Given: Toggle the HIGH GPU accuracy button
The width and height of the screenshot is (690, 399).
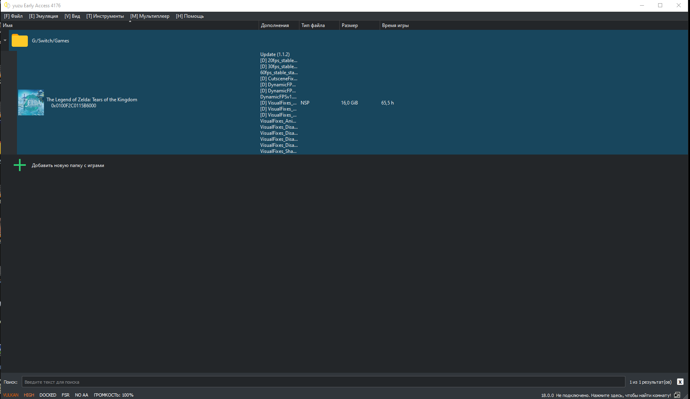Looking at the screenshot, I should (29, 395).
